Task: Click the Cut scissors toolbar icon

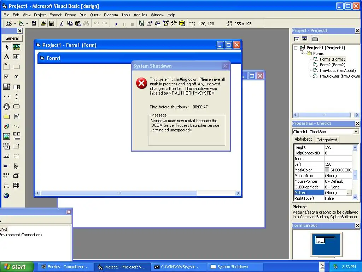Action: [62, 23]
